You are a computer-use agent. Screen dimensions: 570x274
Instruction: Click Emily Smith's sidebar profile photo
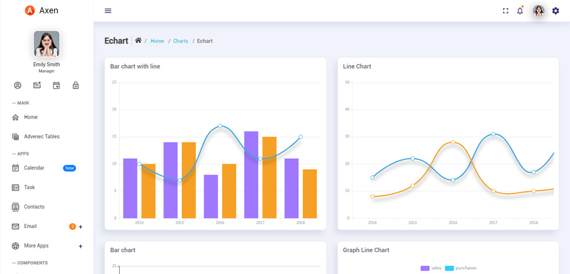point(47,44)
